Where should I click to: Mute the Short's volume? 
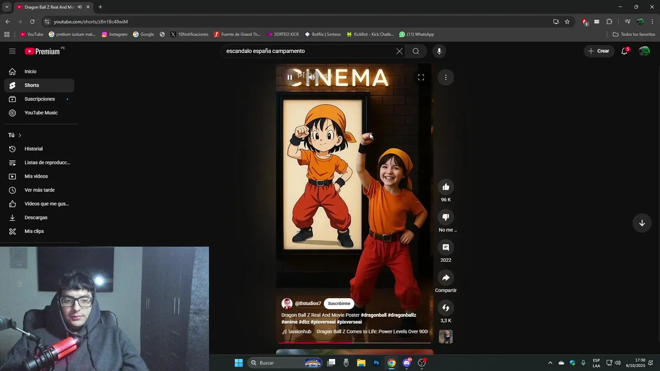[311, 77]
